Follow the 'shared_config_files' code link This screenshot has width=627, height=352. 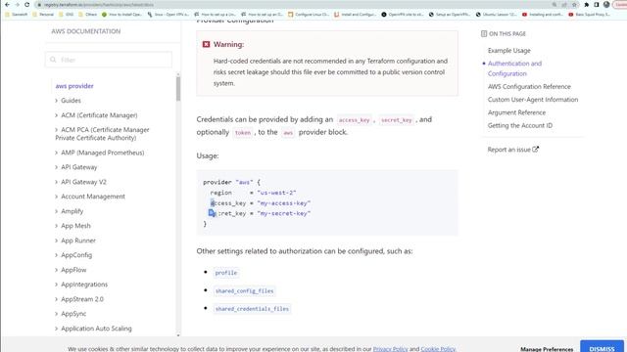(x=244, y=291)
